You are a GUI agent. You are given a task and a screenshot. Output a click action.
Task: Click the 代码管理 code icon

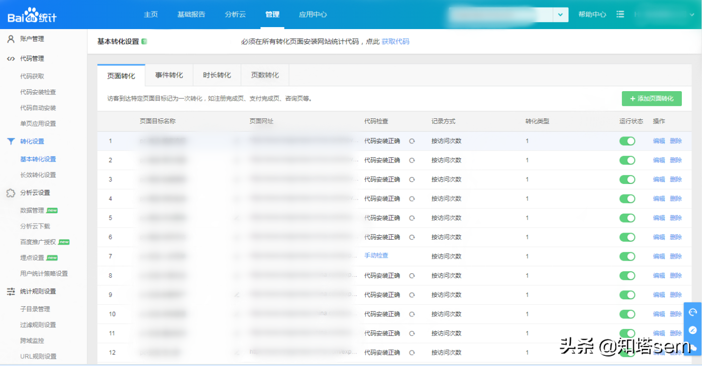[11, 59]
